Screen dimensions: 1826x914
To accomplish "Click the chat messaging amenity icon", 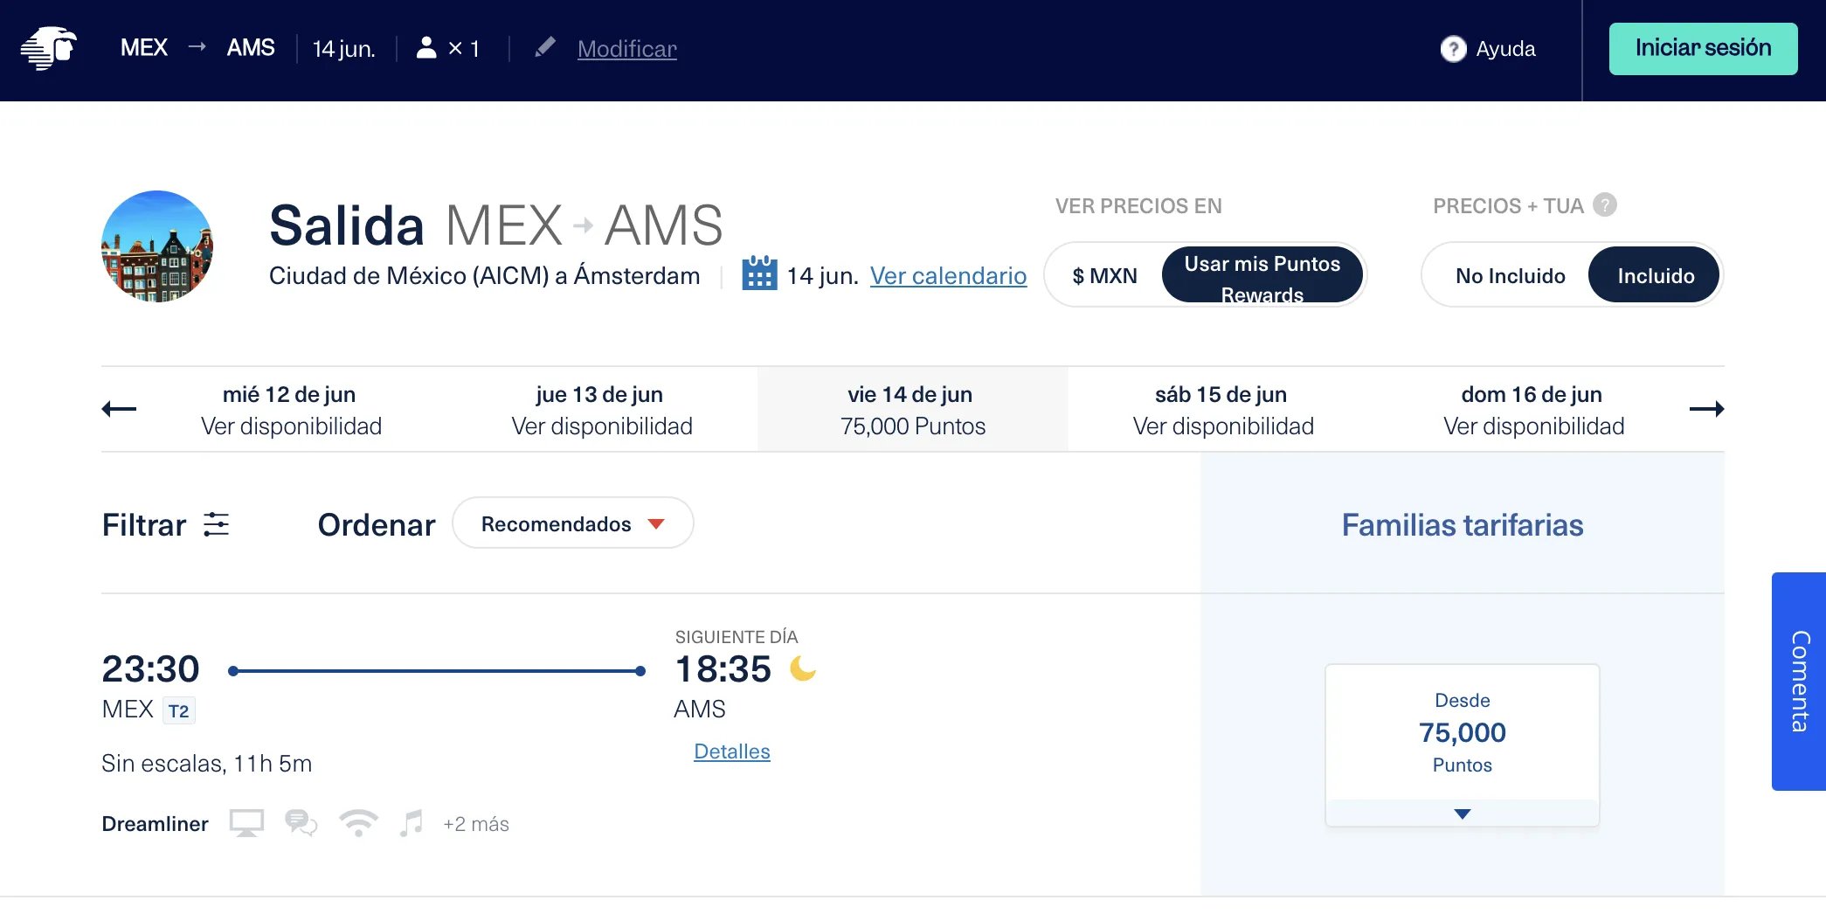I will (301, 823).
